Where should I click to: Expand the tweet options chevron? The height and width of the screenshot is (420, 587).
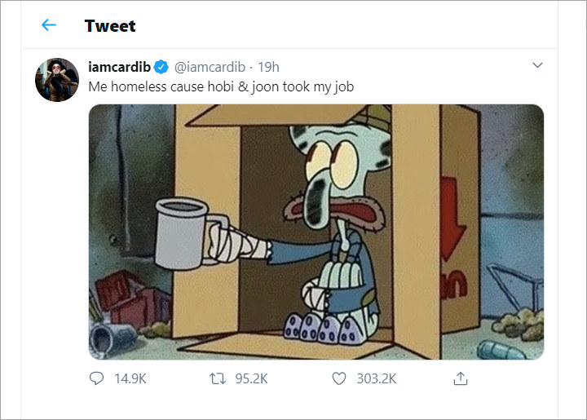pyautogui.click(x=537, y=65)
